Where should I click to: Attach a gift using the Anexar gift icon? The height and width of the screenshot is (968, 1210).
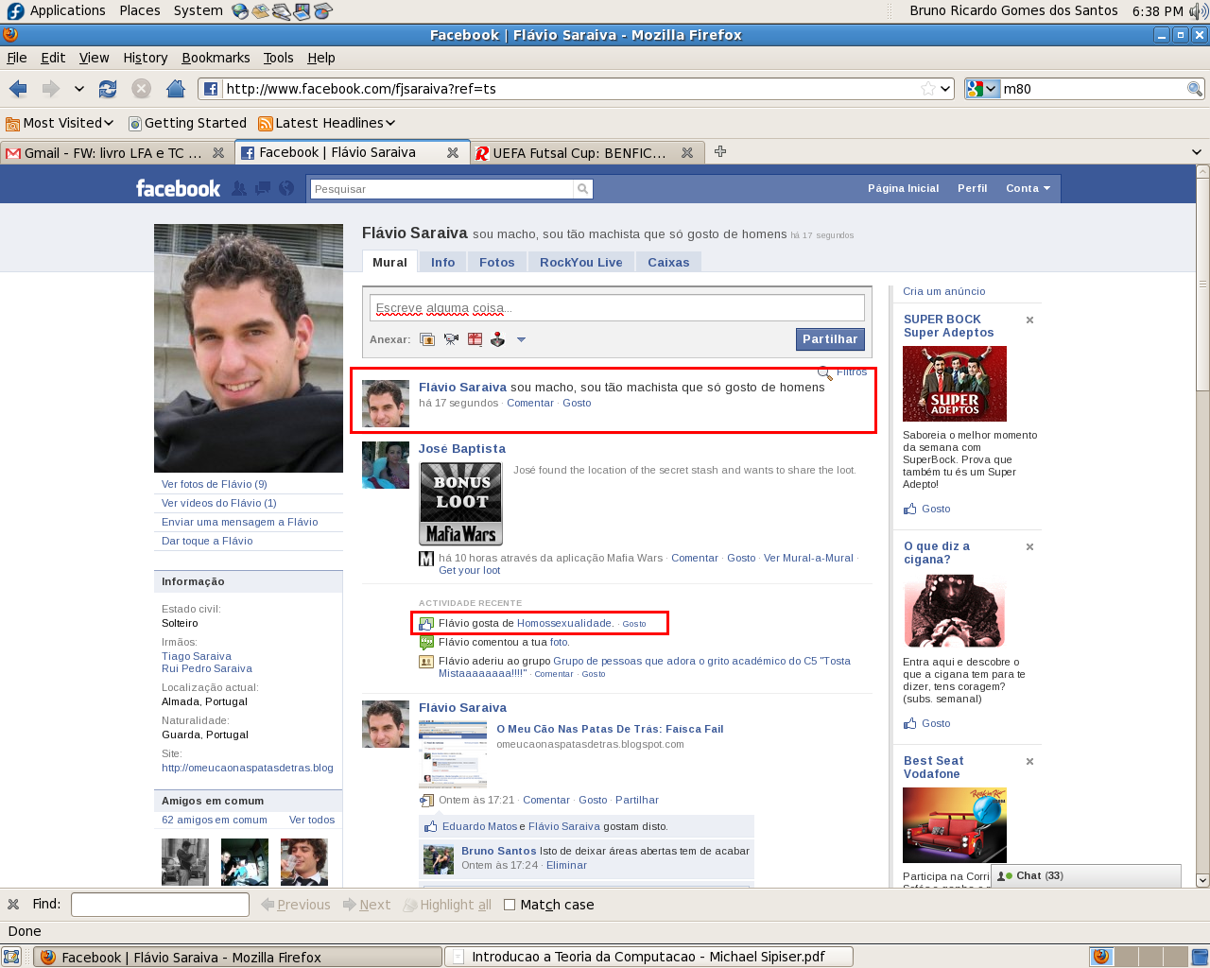pyautogui.click(x=475, y=339)
